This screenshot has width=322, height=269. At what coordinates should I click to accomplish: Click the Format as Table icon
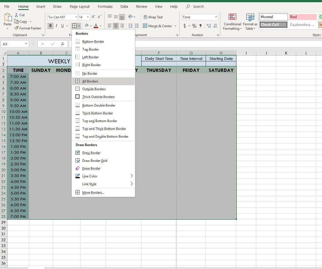coord(250,22)
